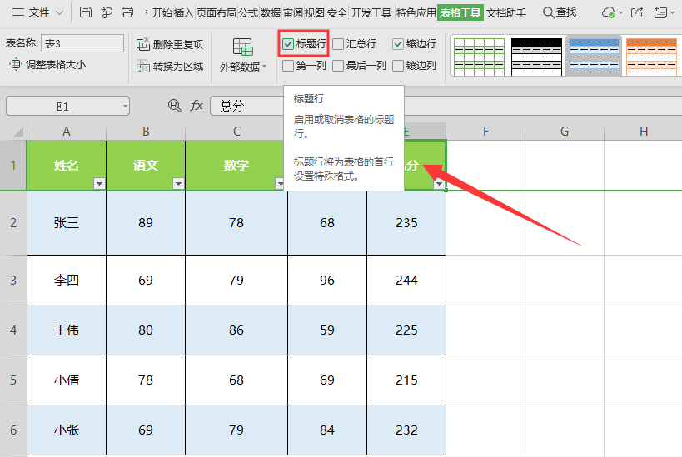This screenshot has width=682, height=457.
Task: Click the Save icon in quick access toolbar
Action: point(86,12)
